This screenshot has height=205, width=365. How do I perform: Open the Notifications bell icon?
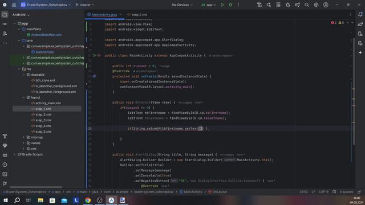coord(360,14)
